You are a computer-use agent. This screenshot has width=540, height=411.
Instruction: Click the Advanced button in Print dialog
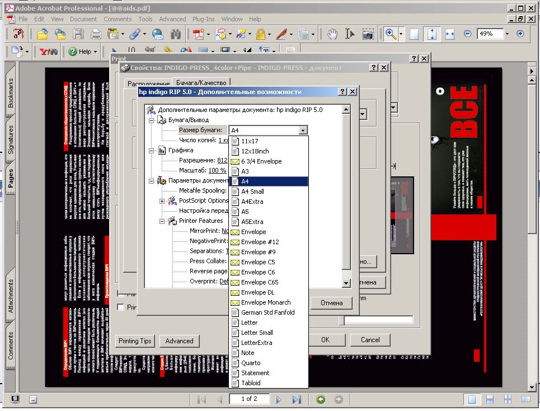coord(180,340)
